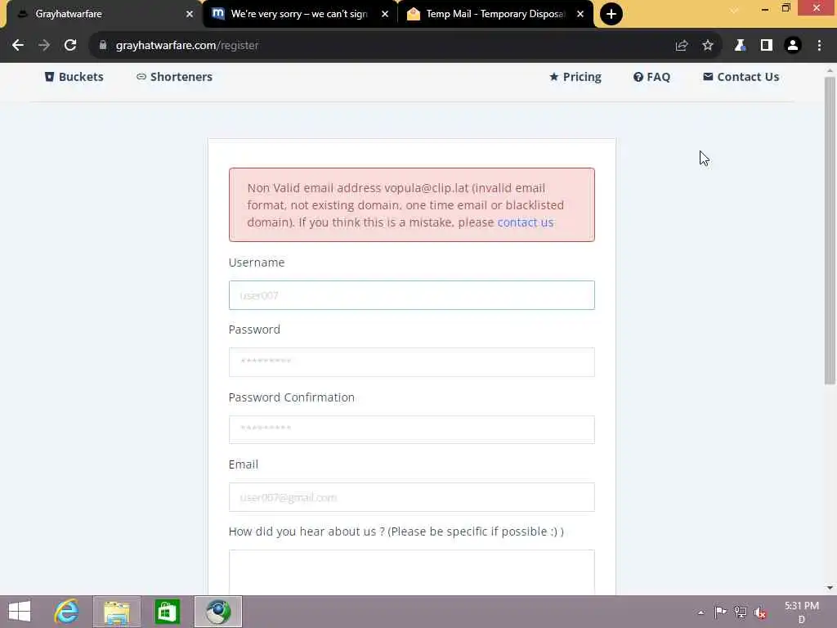Open the Shorteners nav link
This screenshot has width=837, height=628.
pos(175,77)
